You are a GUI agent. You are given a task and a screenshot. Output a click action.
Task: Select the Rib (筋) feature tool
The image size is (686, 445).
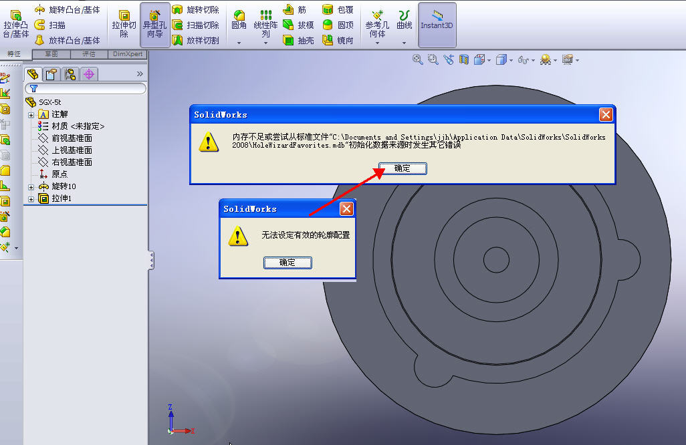coord(298,9)
